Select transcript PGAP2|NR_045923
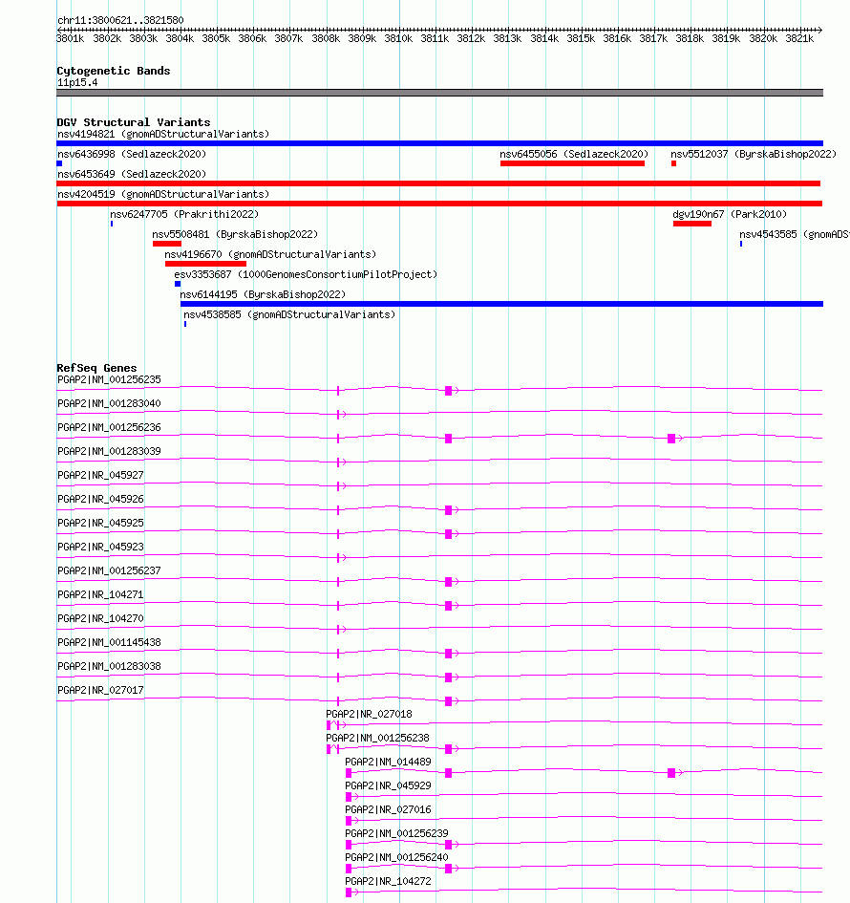 pyautogui.click(x=100, y=548)
